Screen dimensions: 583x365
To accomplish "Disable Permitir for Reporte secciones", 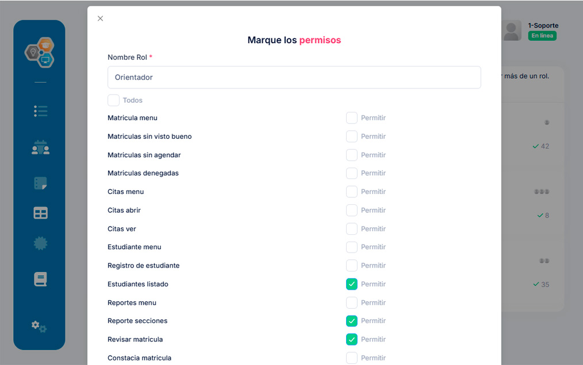I will point(351,321).
